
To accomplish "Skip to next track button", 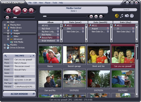I will tap(31, 11).
